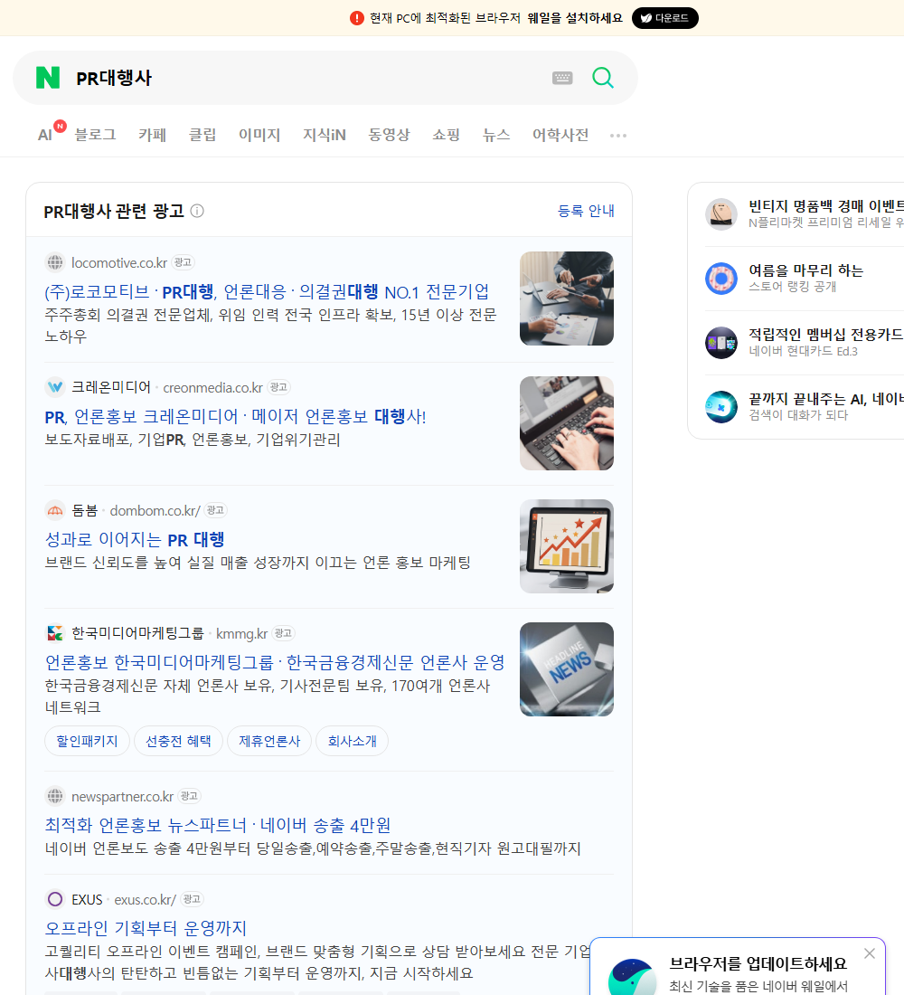Image resolution: width=904 pixels, height=995 pixels.
Task: Switch to the 블로그 tab
Action: coord(95,135)
